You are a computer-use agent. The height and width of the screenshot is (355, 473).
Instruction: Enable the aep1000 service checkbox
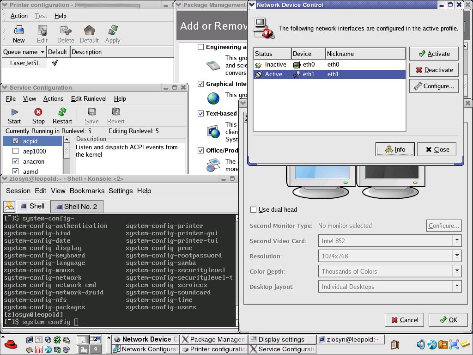(x=16, y=151)
